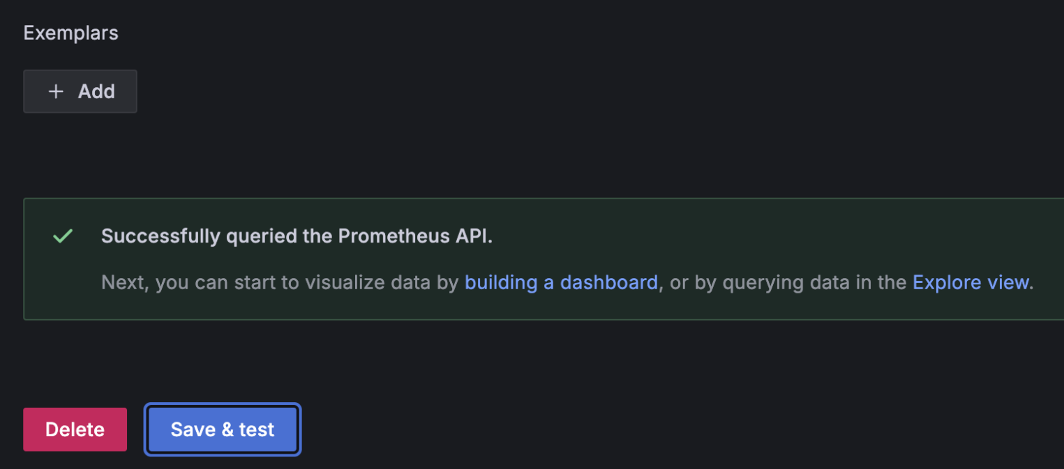Click the Exemplars section heading
The image size is (1064, 469).
click(70, 33)
